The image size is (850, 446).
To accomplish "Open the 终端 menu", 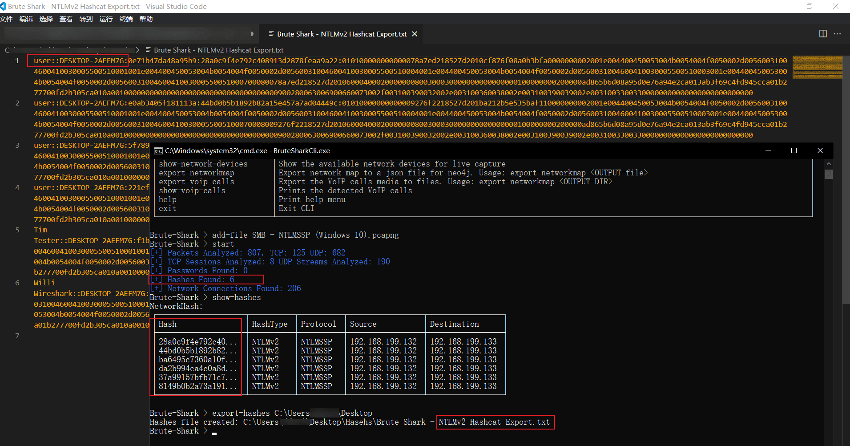I will (x=126, y=19).
